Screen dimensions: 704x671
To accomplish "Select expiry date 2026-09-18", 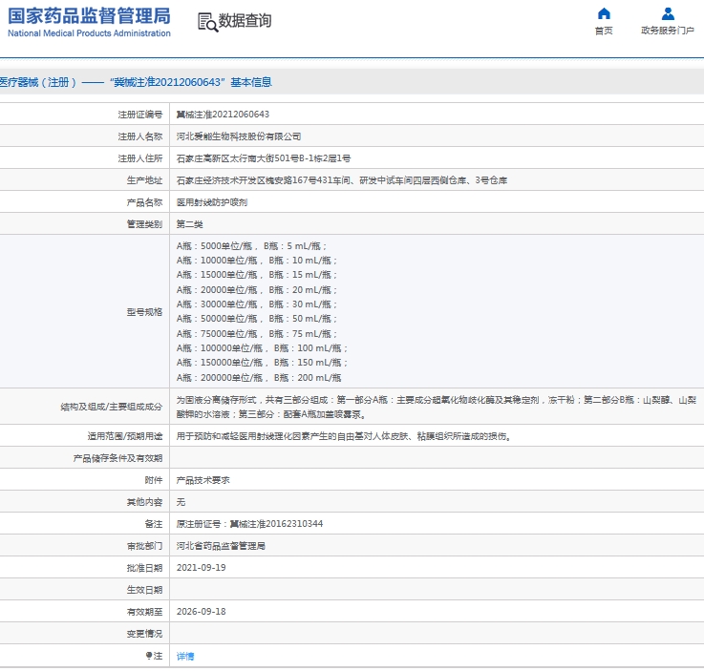I will tap(202, 612).
